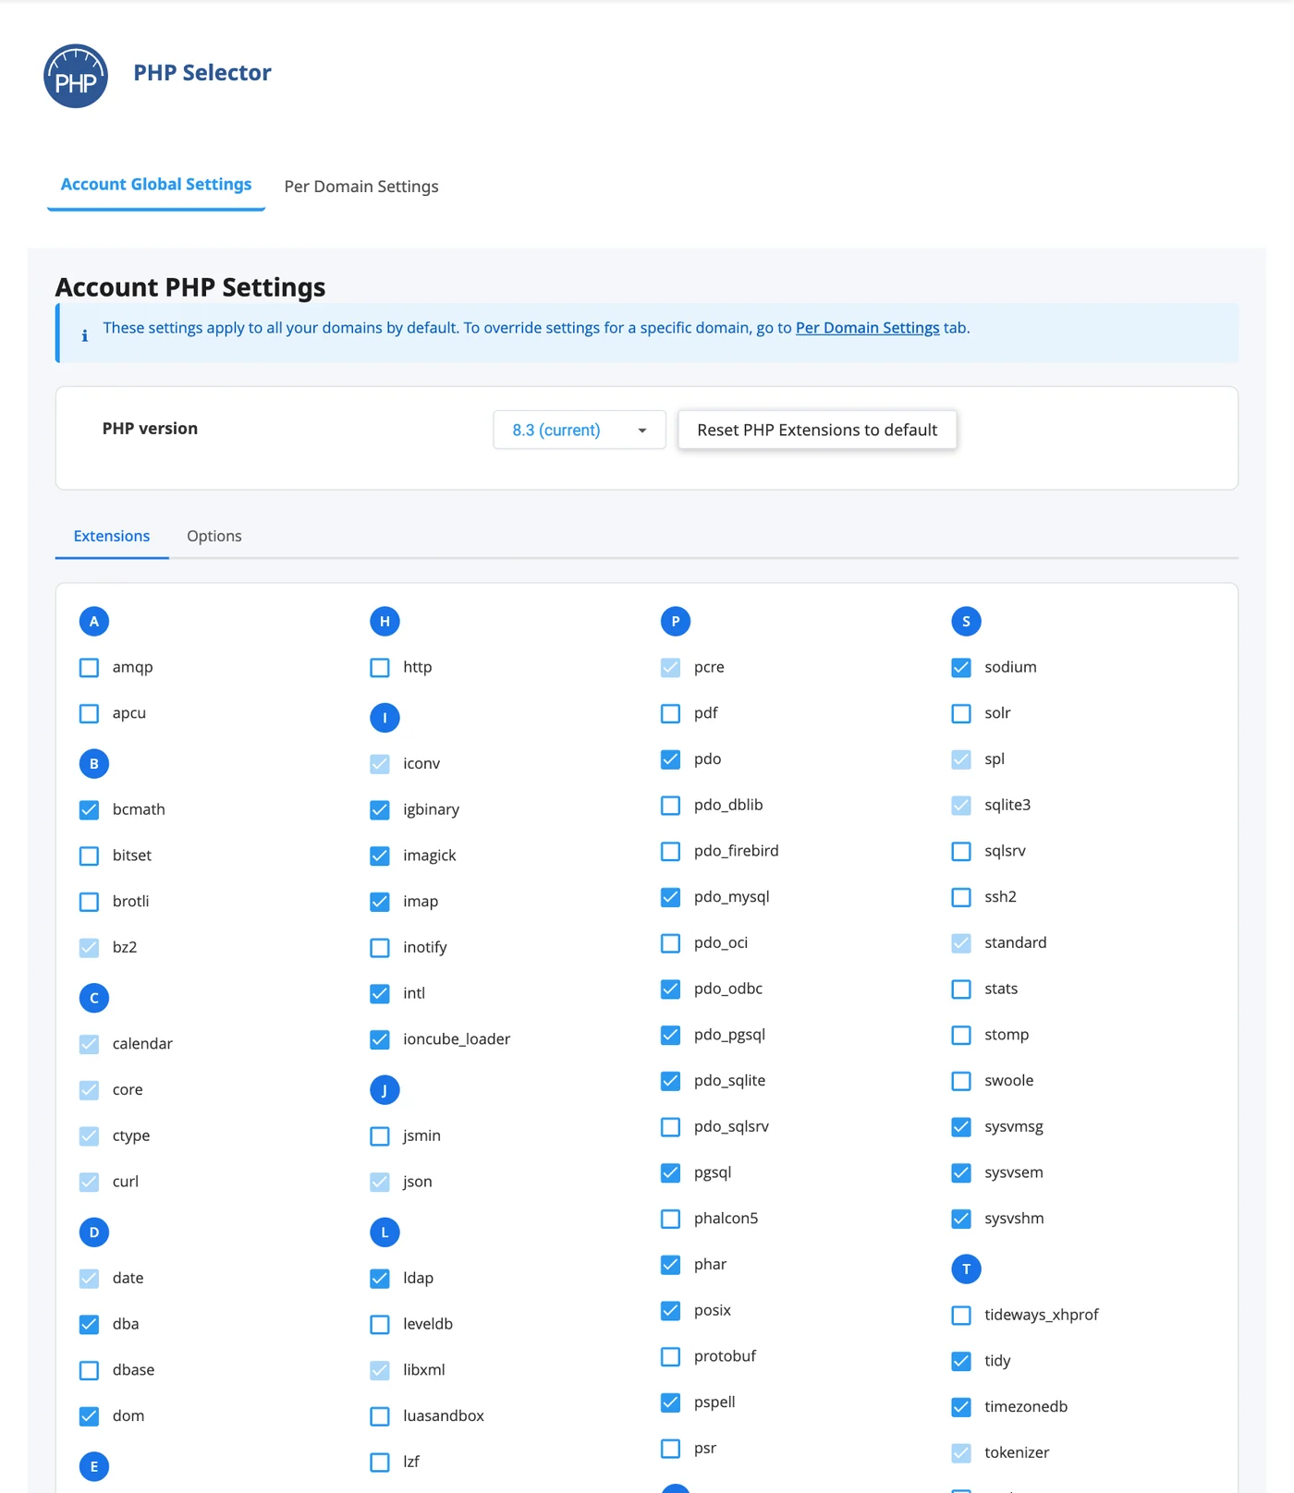Screen dimensions: 1294x1493
Task: Click the letter S section badge
Action: pyautogui.click(x=966, y=622)
